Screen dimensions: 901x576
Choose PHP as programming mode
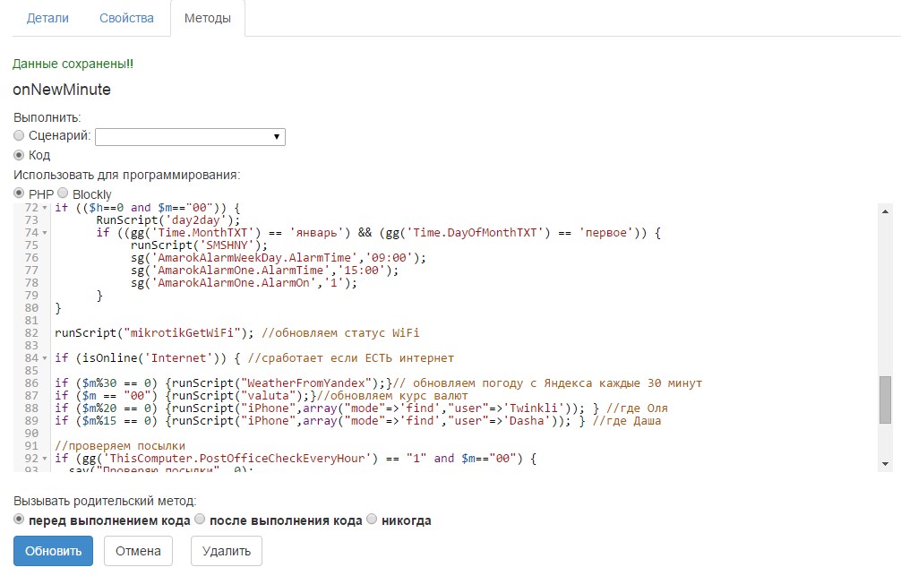coord(19,193)
